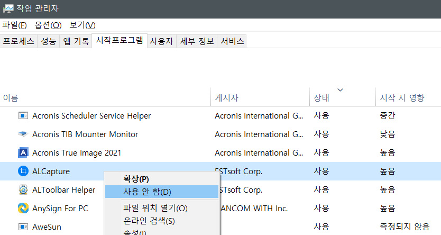Click the 사용 status for ALToolbar Helper
Viewport: 441px width, 235px height.
321,189
